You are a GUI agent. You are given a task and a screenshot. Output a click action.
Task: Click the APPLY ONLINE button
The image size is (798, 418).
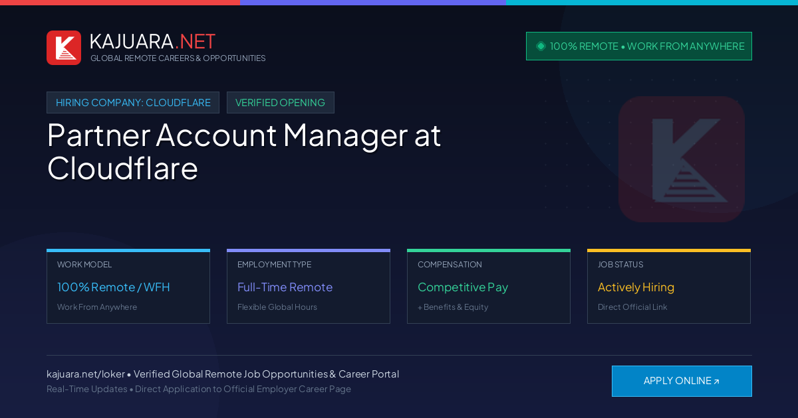(x=682, y=381)
